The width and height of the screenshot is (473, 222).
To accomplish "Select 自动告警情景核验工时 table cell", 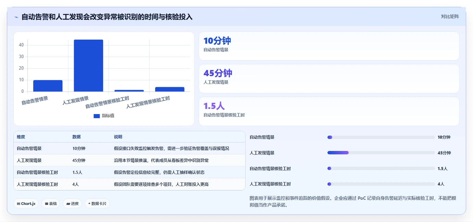I will [37, 172].
